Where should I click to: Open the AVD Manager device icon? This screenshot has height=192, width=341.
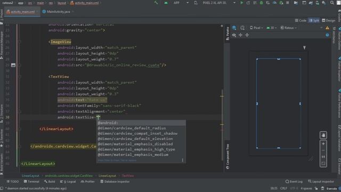pos(318,3)
